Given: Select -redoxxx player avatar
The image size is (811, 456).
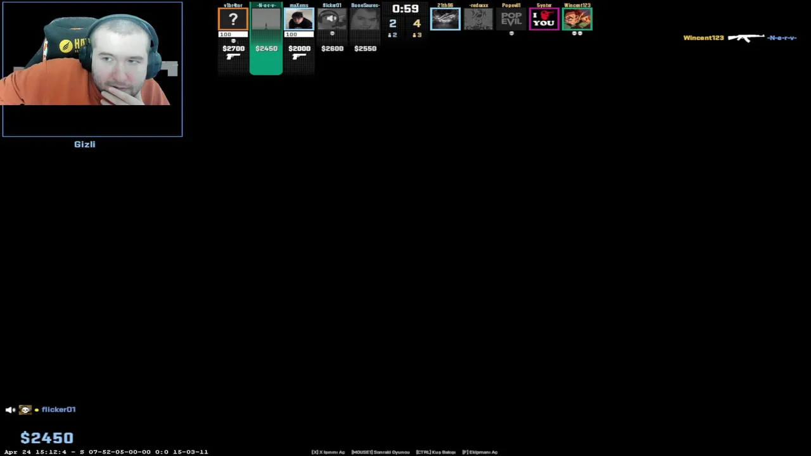Looking at the screenshot, I should point(478,19).
